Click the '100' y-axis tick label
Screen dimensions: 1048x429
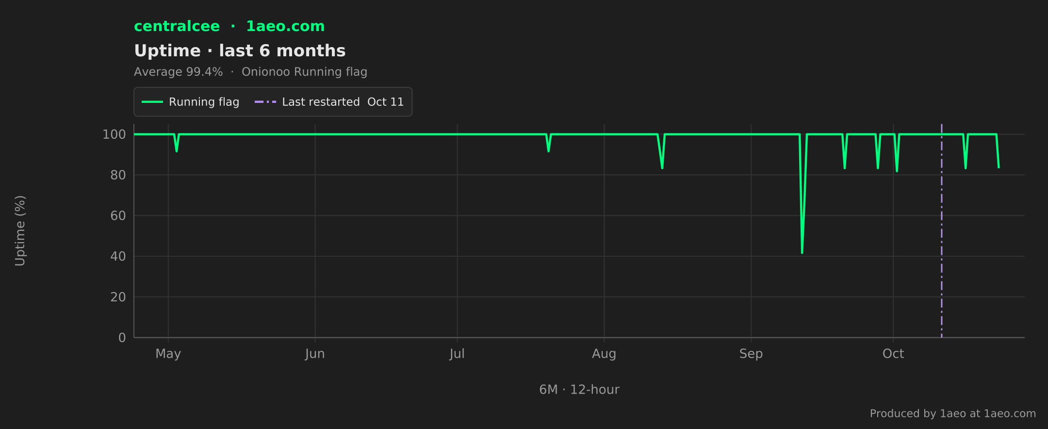point(114,134)
